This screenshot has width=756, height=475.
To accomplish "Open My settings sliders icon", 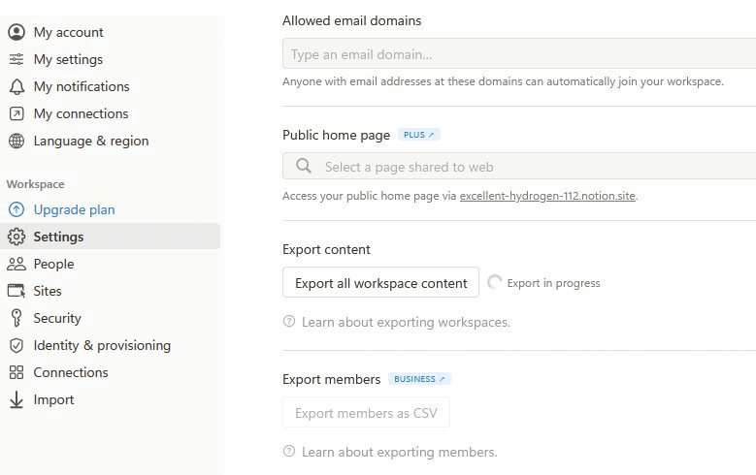I will click(16, 59).
